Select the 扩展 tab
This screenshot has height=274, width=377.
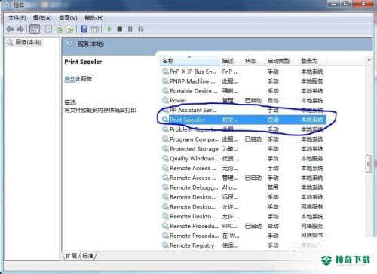(71, 256)
